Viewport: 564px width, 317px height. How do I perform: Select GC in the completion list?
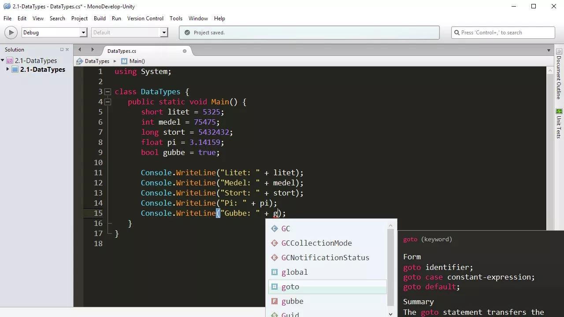coord(328,229)
